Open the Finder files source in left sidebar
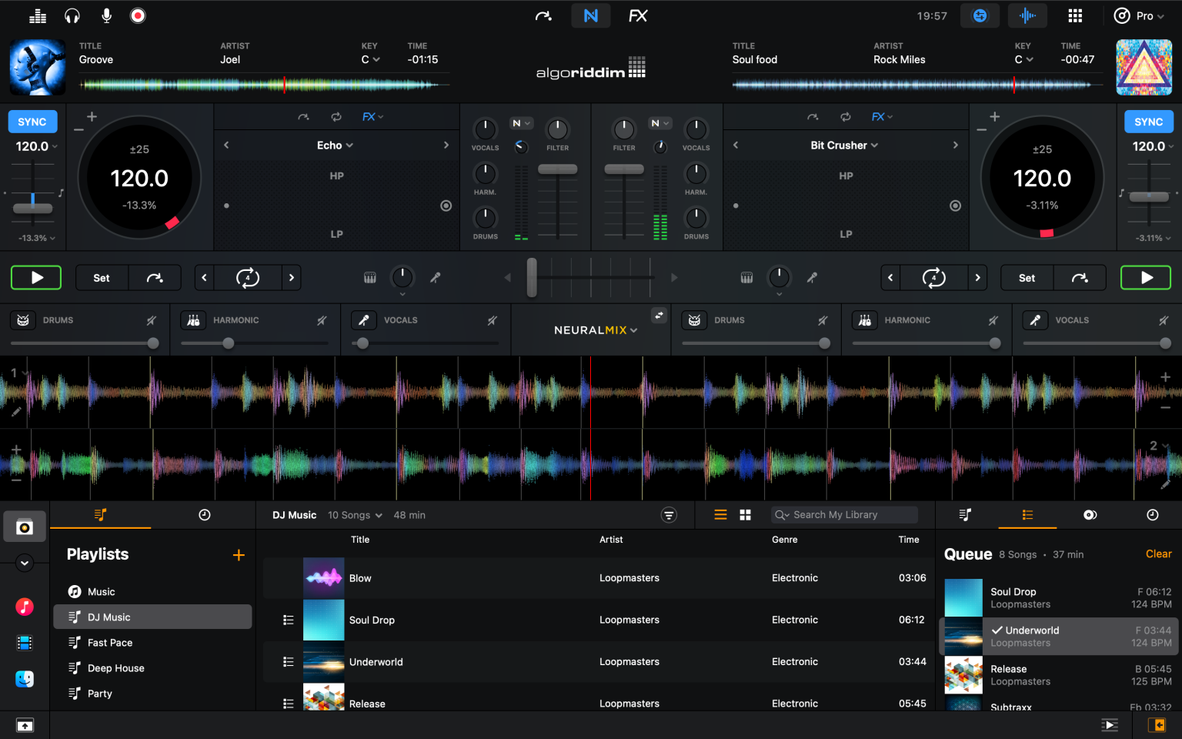Viewport: 1182px width, 739px height. tap(25, 679)
